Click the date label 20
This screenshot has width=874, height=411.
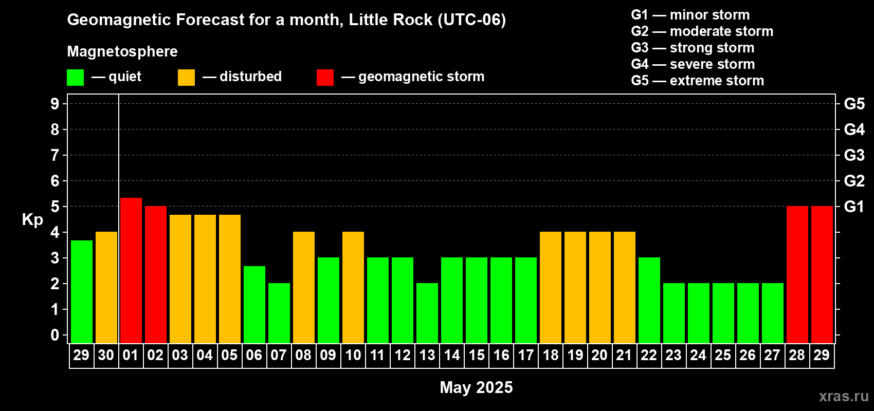coord(599,356)
